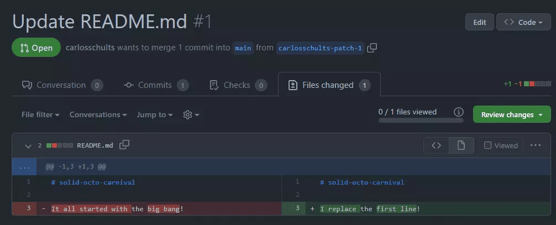The width and height of the screenshot is (556, 225).
Task: Click the '0 / 1 files viewed' label
Action: (x=407, y=112)
